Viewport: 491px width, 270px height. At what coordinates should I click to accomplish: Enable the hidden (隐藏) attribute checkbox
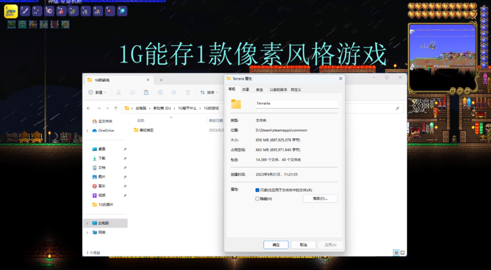click(x=257, y=199)
